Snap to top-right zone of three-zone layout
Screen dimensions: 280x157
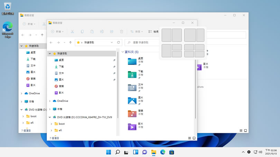(x=177, y=47)
